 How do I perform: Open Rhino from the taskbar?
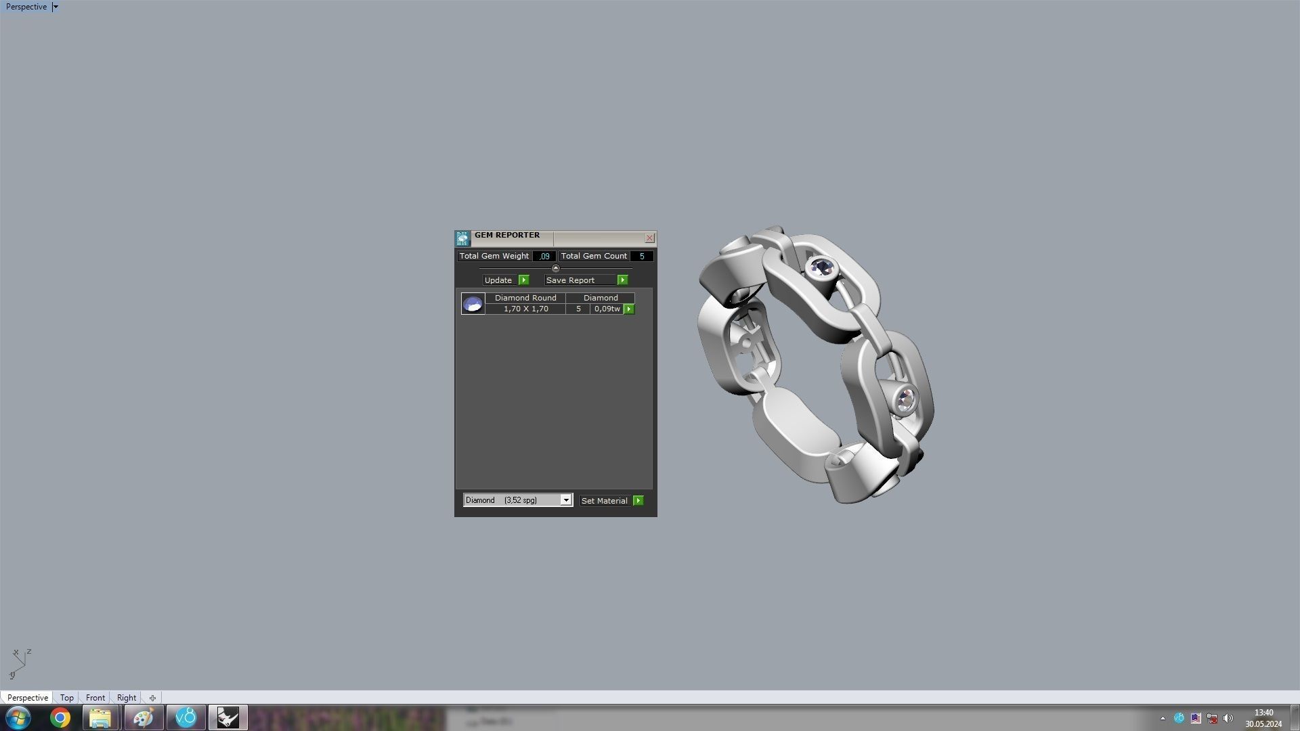click(x=228, y=717)
